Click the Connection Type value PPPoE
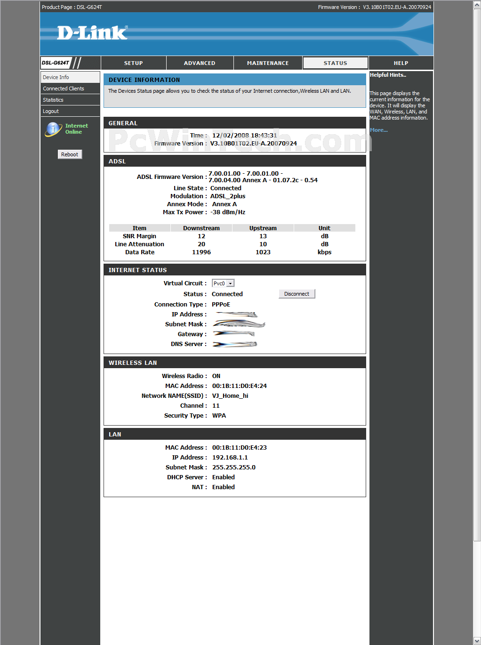Viewport: 481px width, 645px height. point(221,305)
